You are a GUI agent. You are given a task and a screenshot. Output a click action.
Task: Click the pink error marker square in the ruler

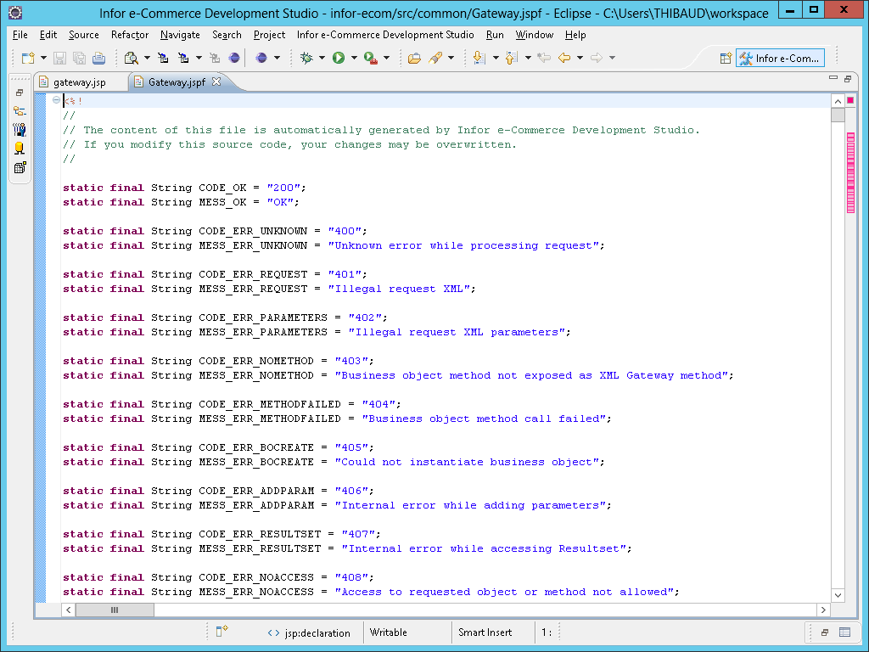tap(850, 100)
